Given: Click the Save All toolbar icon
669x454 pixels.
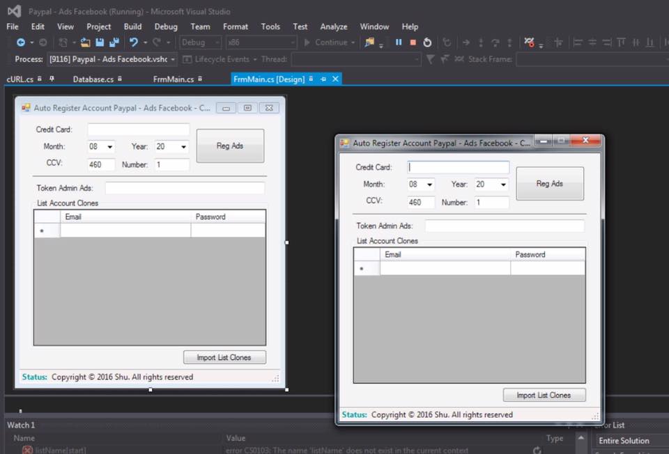Looking at the screenshot, I should click(x=114, y=42).
